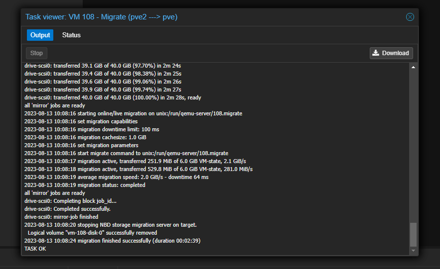Switch to the Output tab

click(x=40, y=35)
